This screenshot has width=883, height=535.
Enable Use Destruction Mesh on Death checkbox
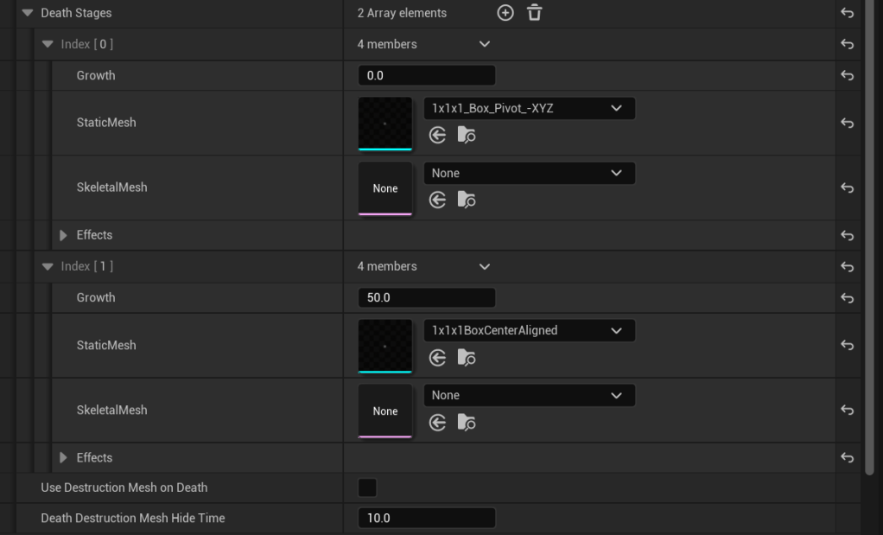pyautogui.click(x=367, y=487)
